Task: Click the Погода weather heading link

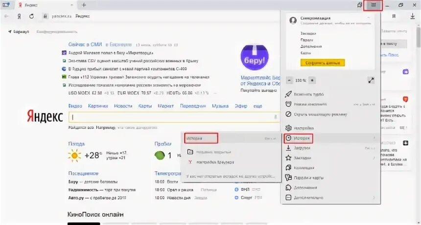Action: pyautogui.click(x=76, y=144)
